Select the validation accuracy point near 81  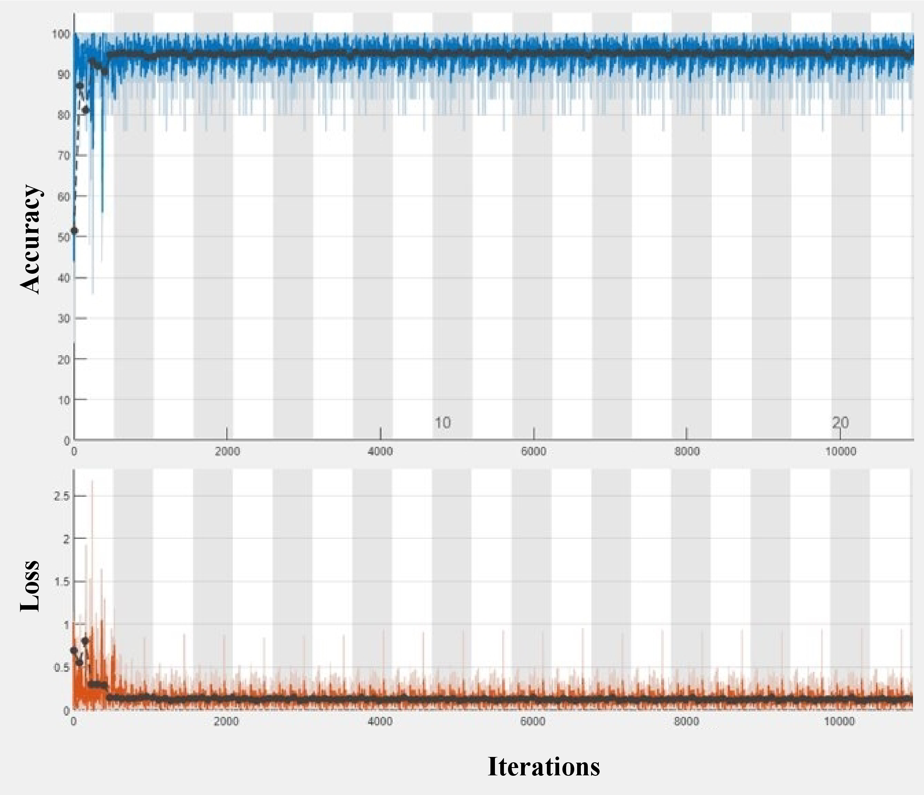click(85, 110)
